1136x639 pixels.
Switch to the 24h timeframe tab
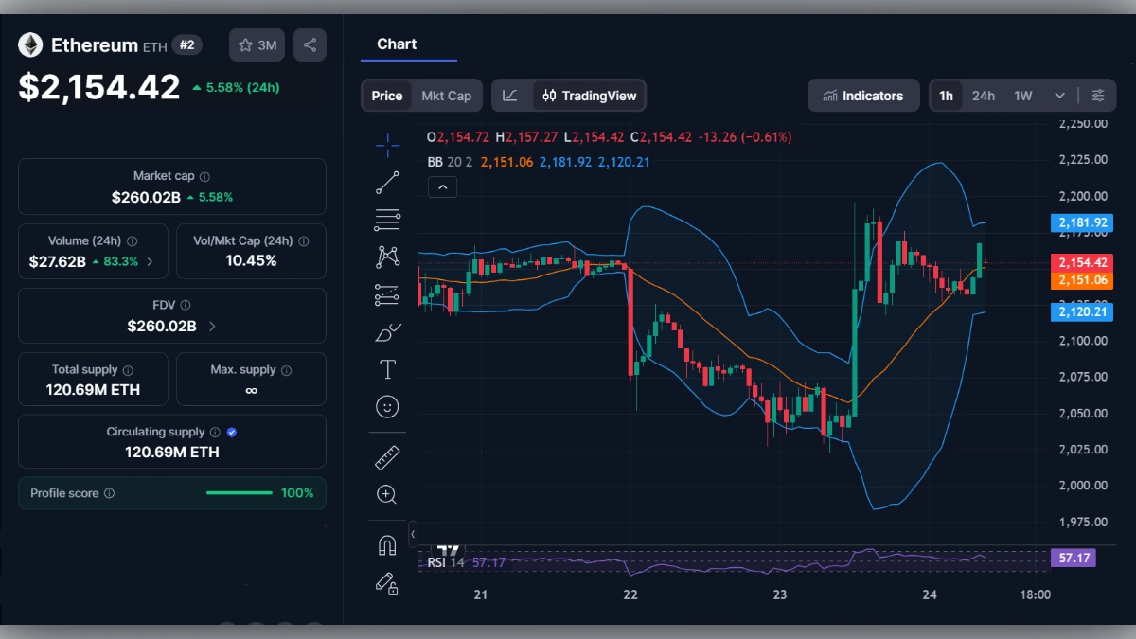[984, 95]
